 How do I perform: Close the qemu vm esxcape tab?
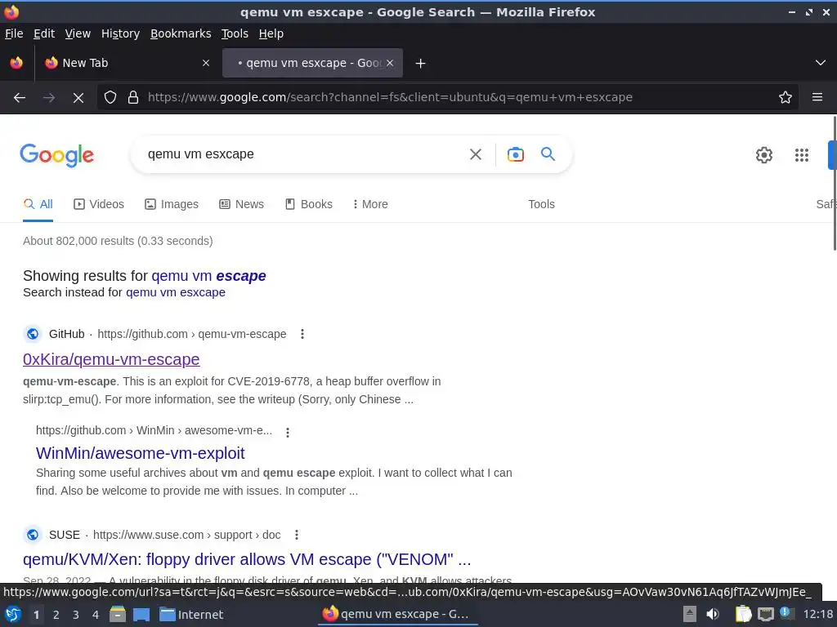coord(390,63)
